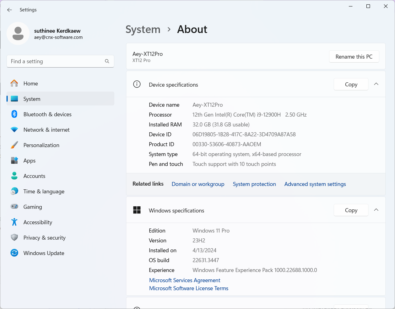Click the Installed on date 4/13/2024

coord(204,250)
